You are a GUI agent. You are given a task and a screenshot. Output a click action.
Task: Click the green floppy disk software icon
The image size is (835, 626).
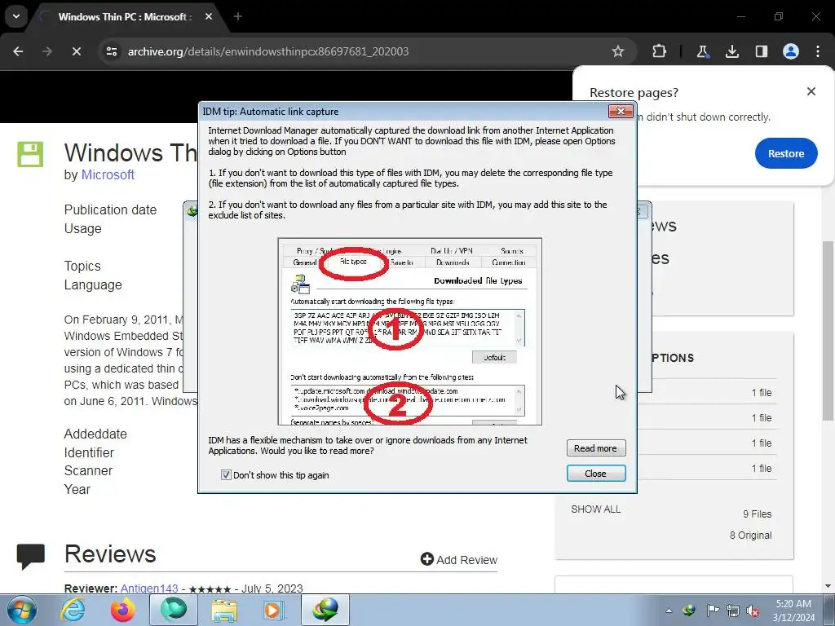click(x=30, y=154)
